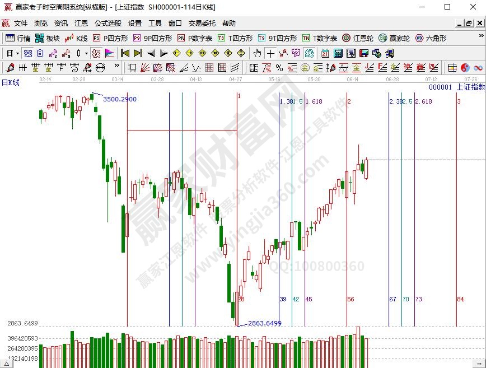Click the 日K线 chart label

(10, 82)
